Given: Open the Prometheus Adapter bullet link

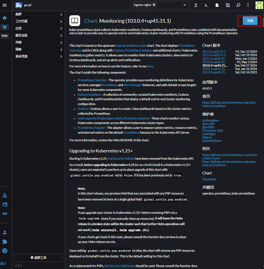Looking at the screenshot, I should coord(91,128).
